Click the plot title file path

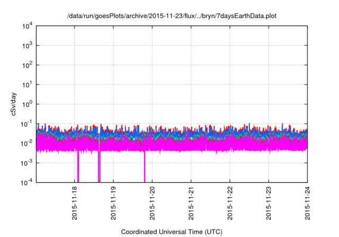[172, 16]
